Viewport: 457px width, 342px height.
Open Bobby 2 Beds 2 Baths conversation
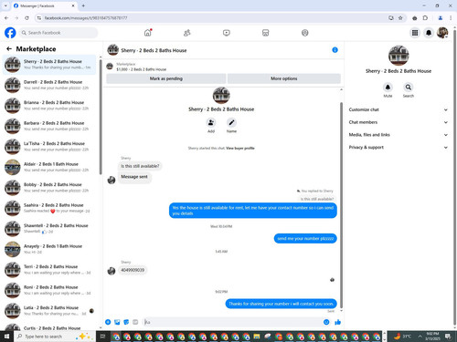(x=49, y=188)
